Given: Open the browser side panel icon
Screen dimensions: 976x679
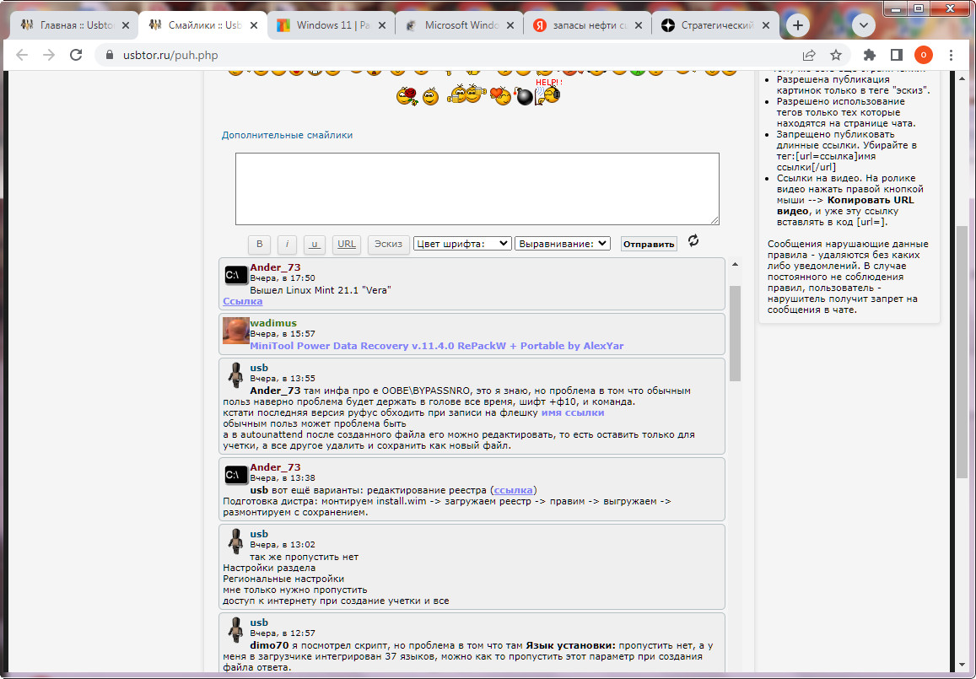Looking at the screenshot, I should pos(897,55).
